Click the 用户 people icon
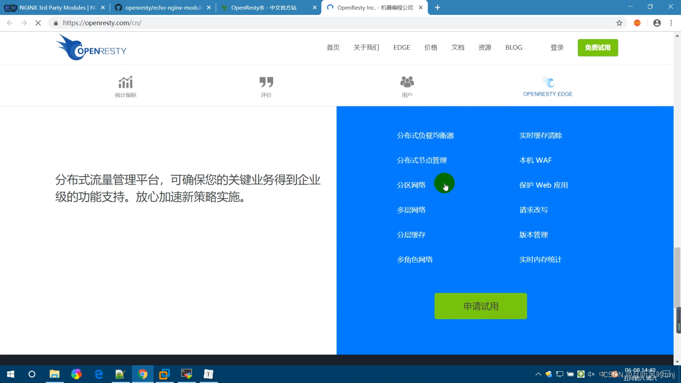This screenshot has width=681, height=383. tap(407, 82)
